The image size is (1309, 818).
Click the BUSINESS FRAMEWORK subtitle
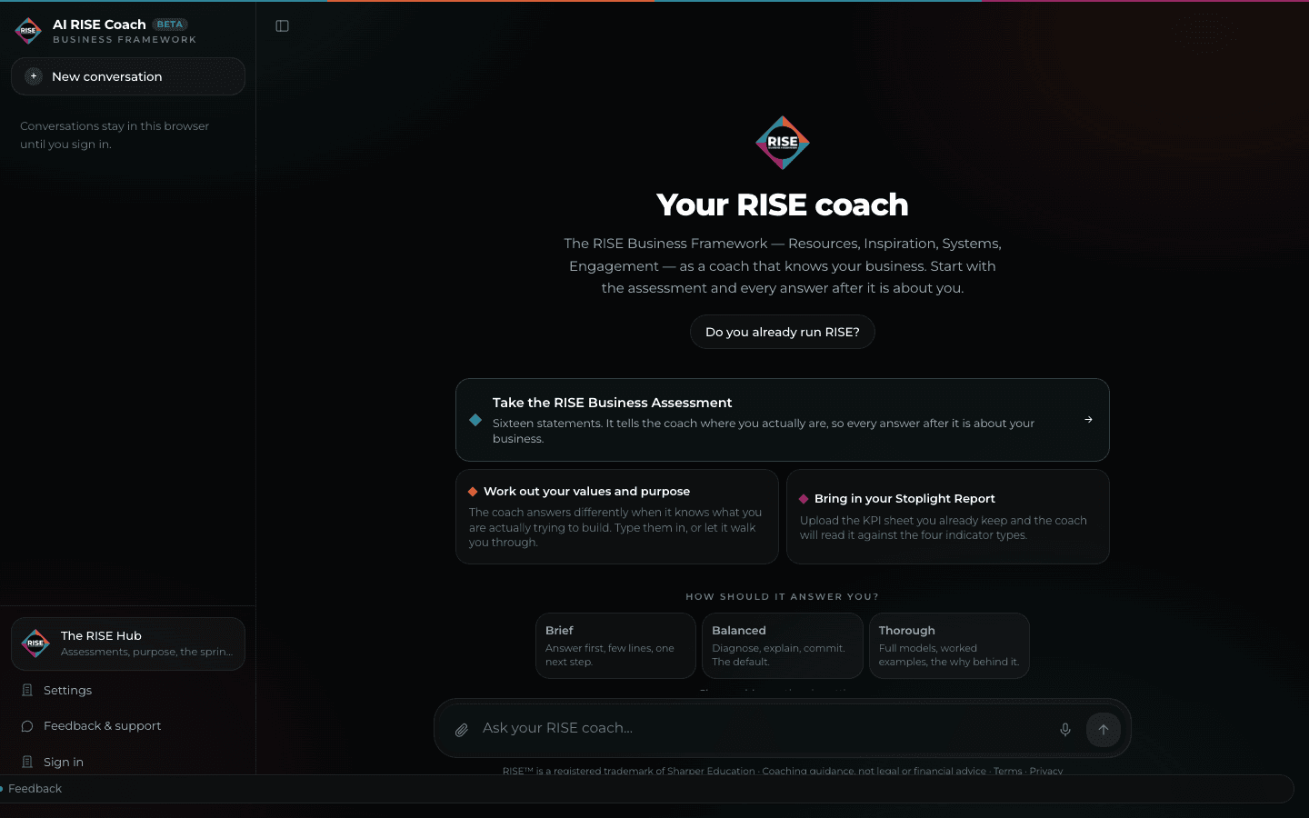tap(125, 40)
